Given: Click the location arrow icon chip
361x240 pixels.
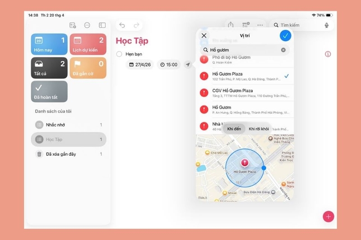Looking at the screenshot, I should click(x=188, y=64).
